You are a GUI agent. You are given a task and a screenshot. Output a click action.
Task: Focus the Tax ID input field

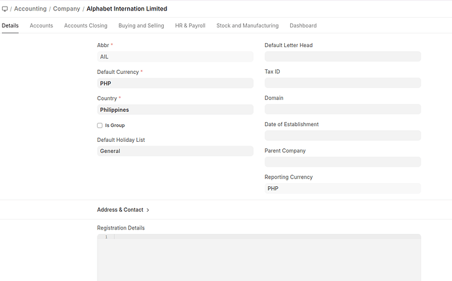(342, 83)
